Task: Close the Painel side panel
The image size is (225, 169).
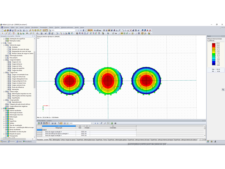Action: 224,36
